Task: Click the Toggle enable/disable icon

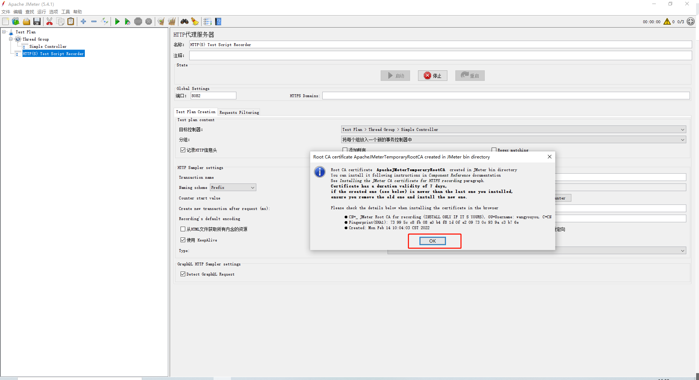Action: click(x=104, y=22)
